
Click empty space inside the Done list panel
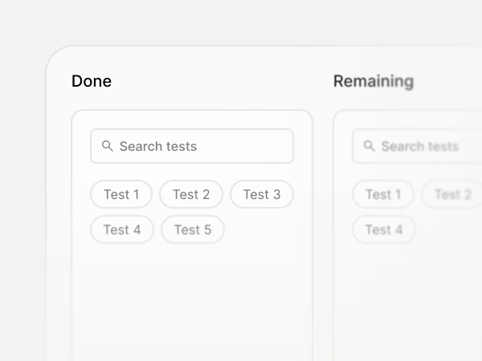[192, 301]
